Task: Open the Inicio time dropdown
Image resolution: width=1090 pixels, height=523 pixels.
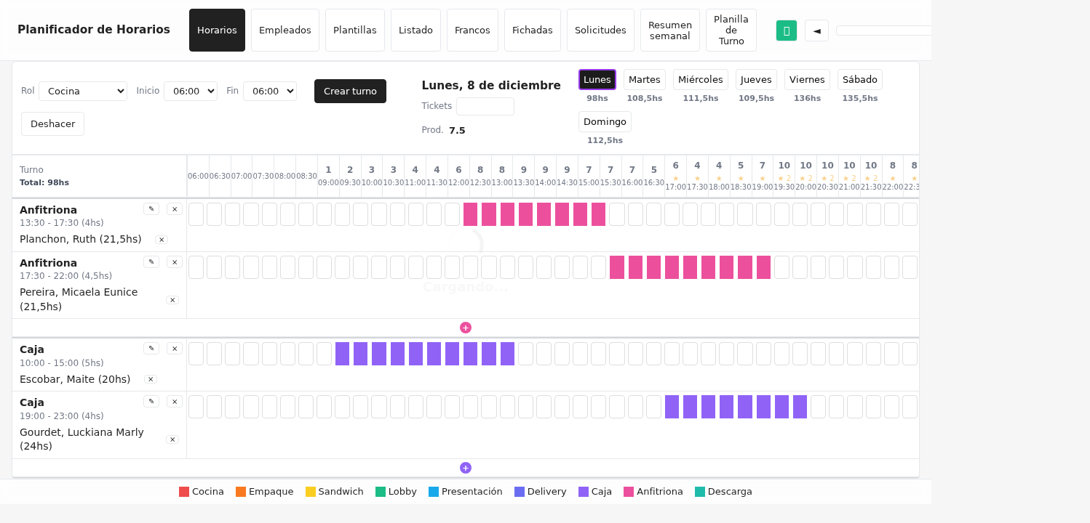Action: [191, 91]
